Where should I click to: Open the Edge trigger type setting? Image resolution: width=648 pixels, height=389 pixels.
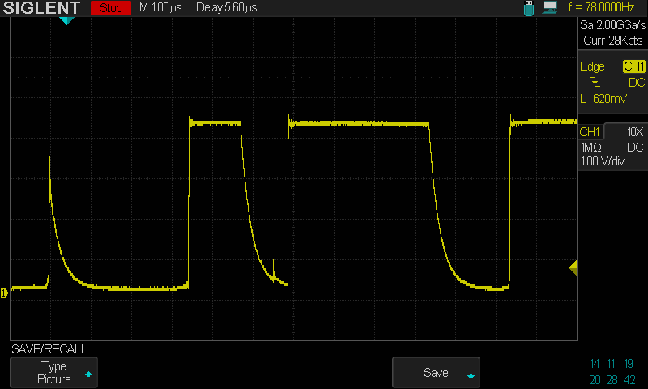[592, 66]
